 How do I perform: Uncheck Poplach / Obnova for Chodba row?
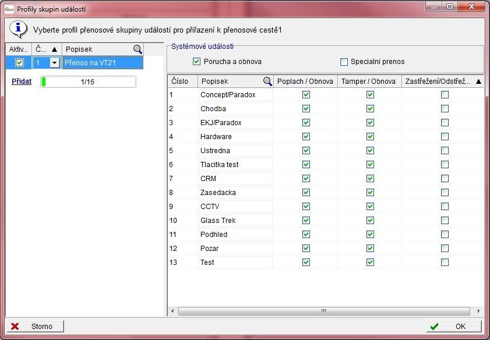[x=306, y=109]
